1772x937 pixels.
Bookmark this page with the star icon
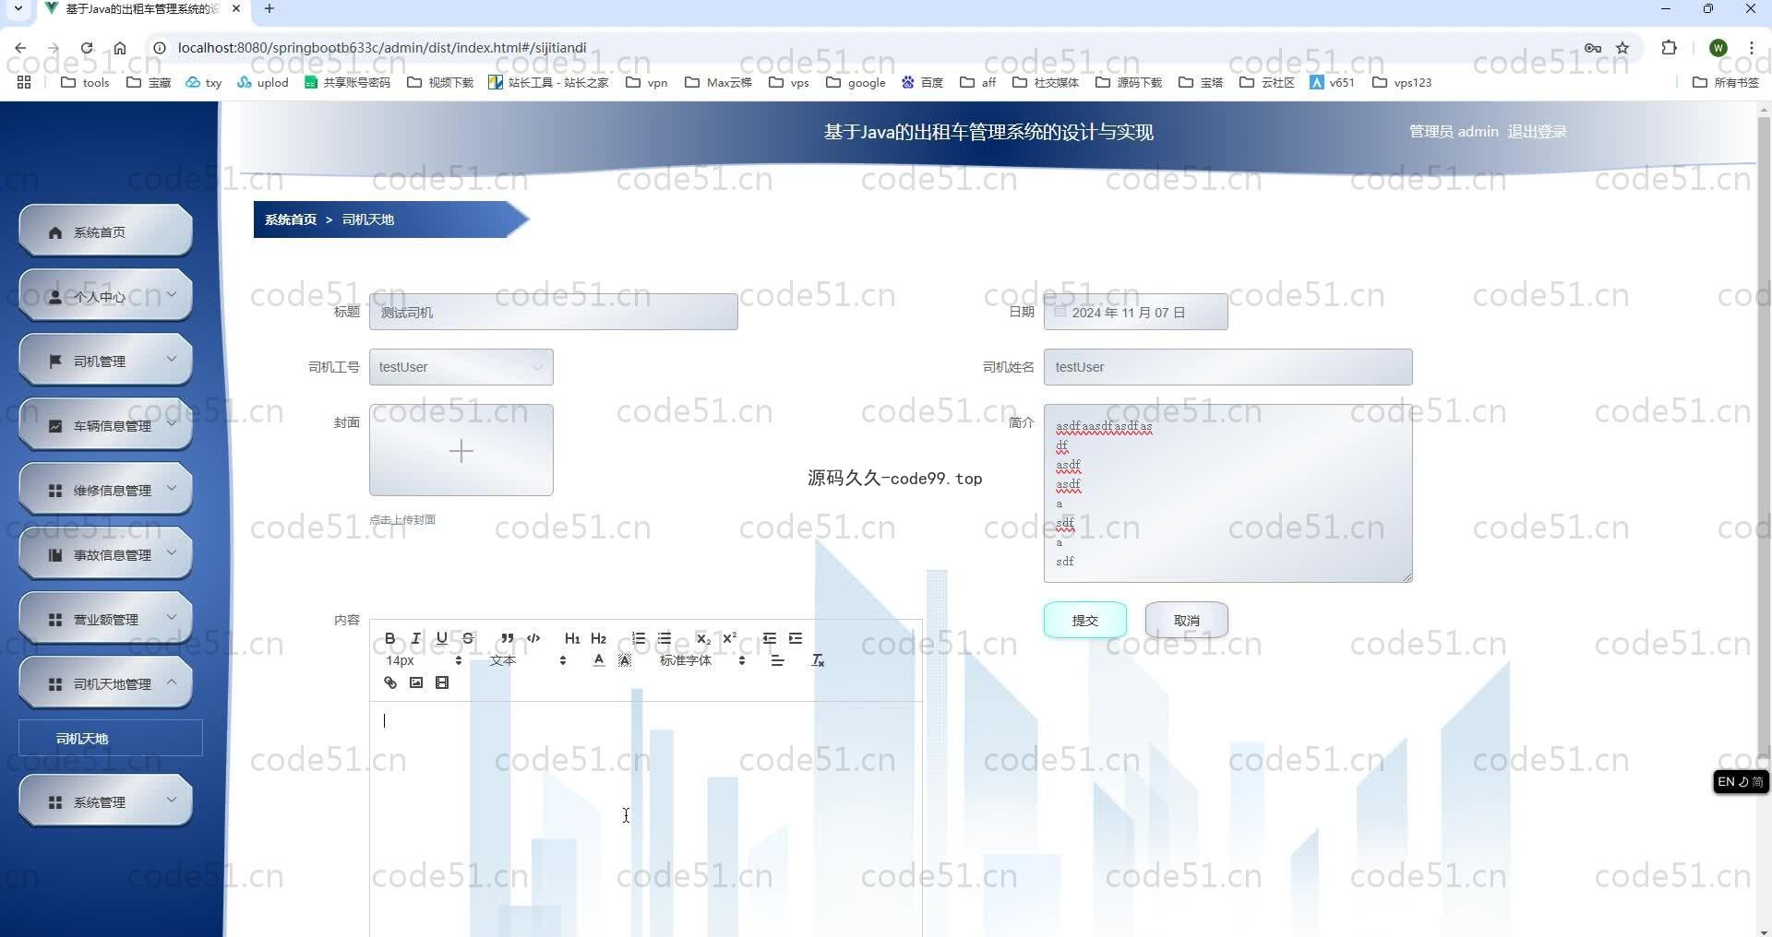(1622, 48)
